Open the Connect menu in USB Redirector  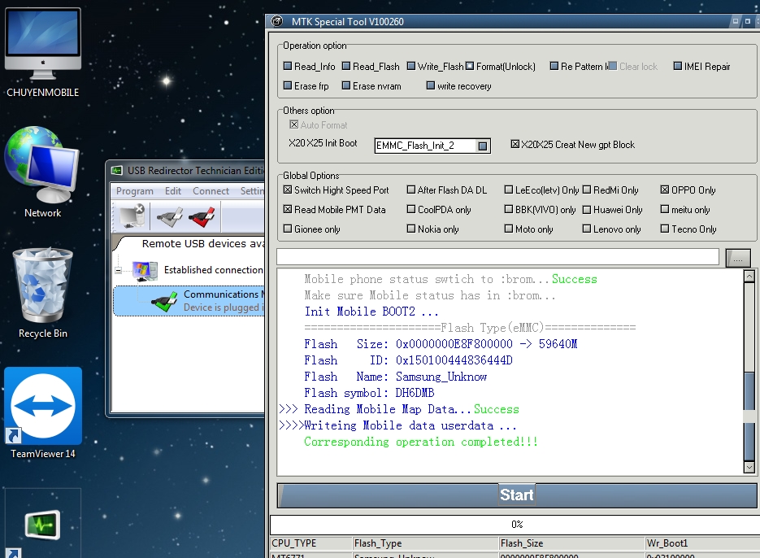[x=211, y=191]
